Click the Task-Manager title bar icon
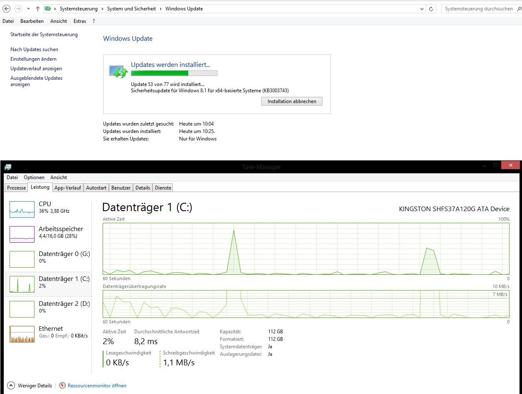522x394 pixels. [x=7, y=167]
